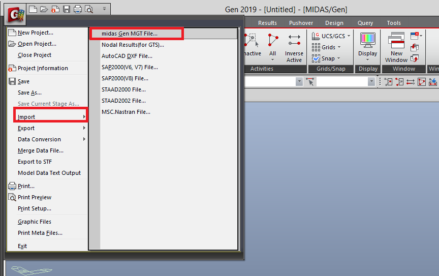This screenshot has height=276, width=439.
Task: Choose Print Preview from the file menu
Action: pyautogui.click(x=48, y=197)
